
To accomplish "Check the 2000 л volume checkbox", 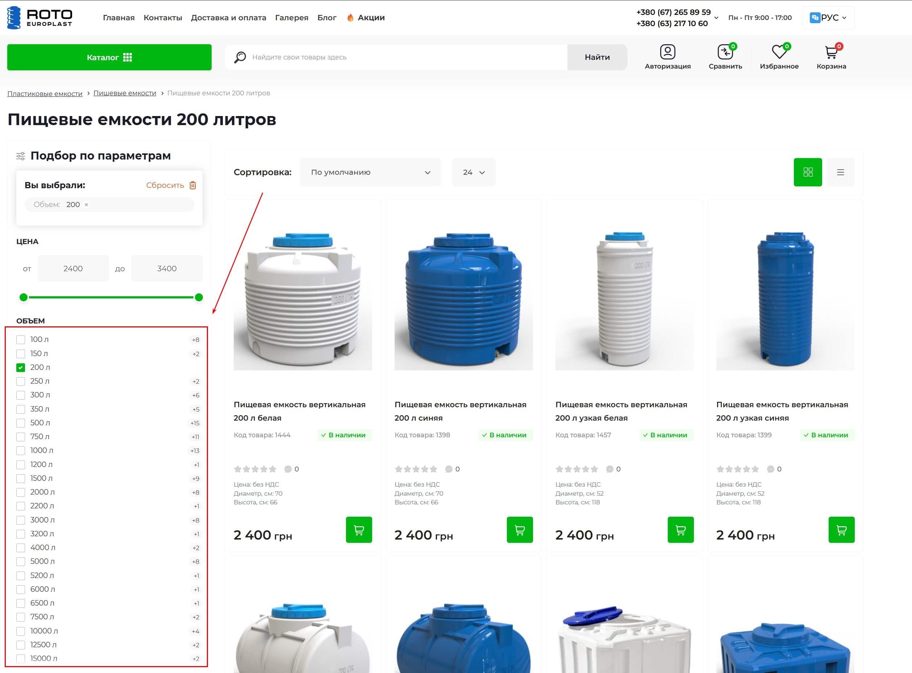I will 21,492.
